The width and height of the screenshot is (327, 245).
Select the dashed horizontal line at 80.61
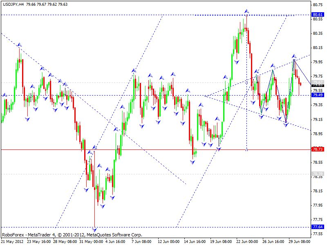pyautogui.click(x=156, y=15)
